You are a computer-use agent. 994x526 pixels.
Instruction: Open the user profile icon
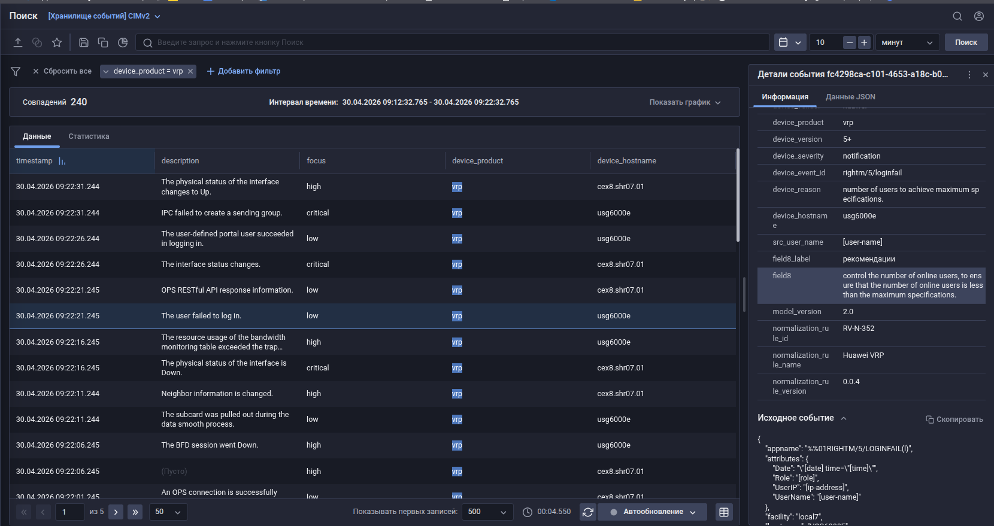coord(979,16)
